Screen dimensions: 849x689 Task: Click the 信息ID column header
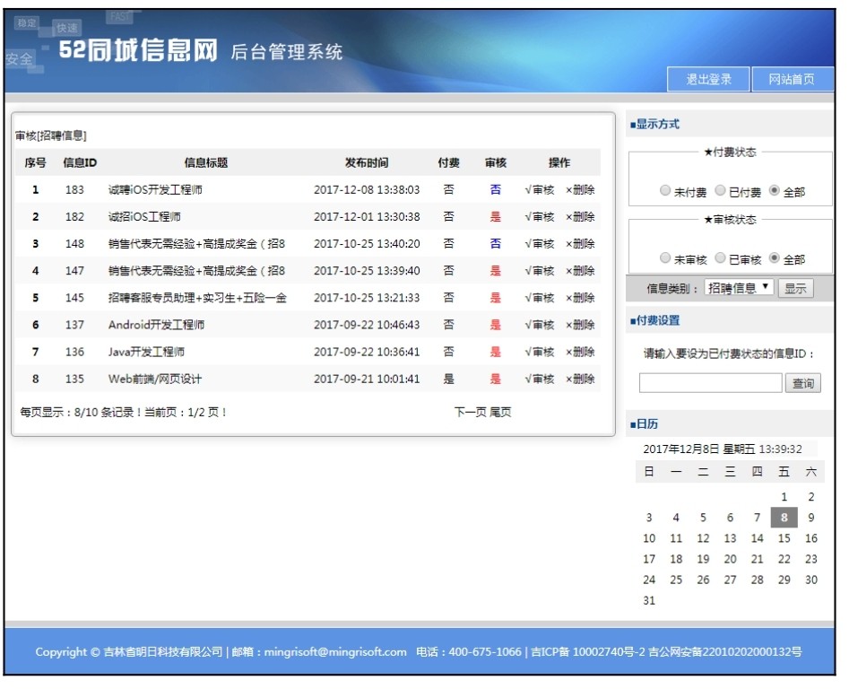point(80,162)
